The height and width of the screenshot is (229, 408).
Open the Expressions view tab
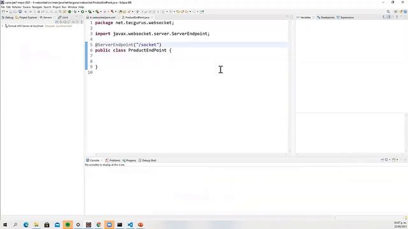click(346, 17)
